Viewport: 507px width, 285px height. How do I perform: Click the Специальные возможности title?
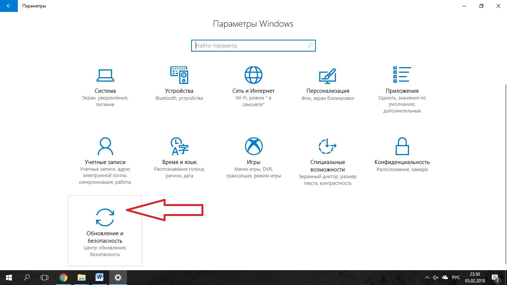pyautogui.click(x=328, y=166)
